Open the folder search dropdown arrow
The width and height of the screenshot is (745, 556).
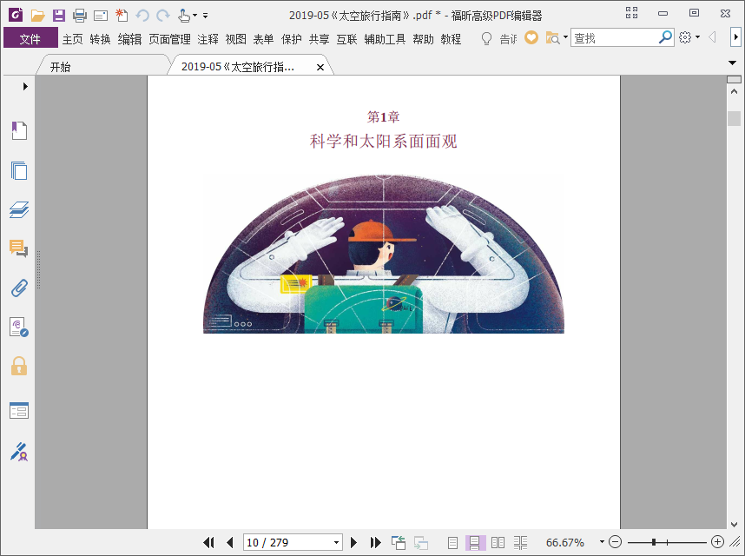565,36
